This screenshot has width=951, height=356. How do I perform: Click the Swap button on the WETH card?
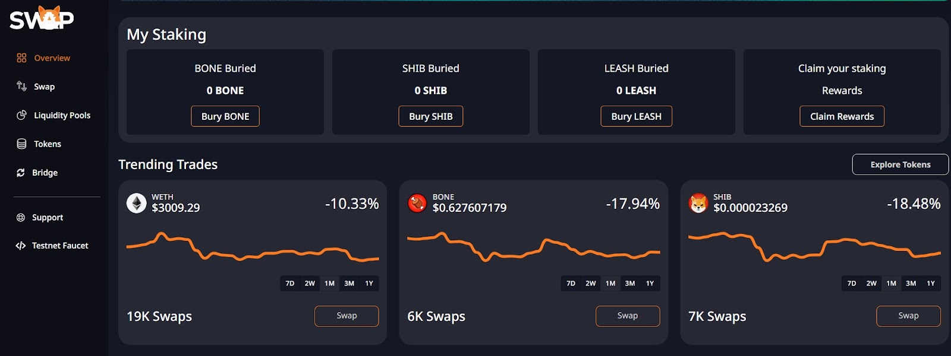[347, 316]
